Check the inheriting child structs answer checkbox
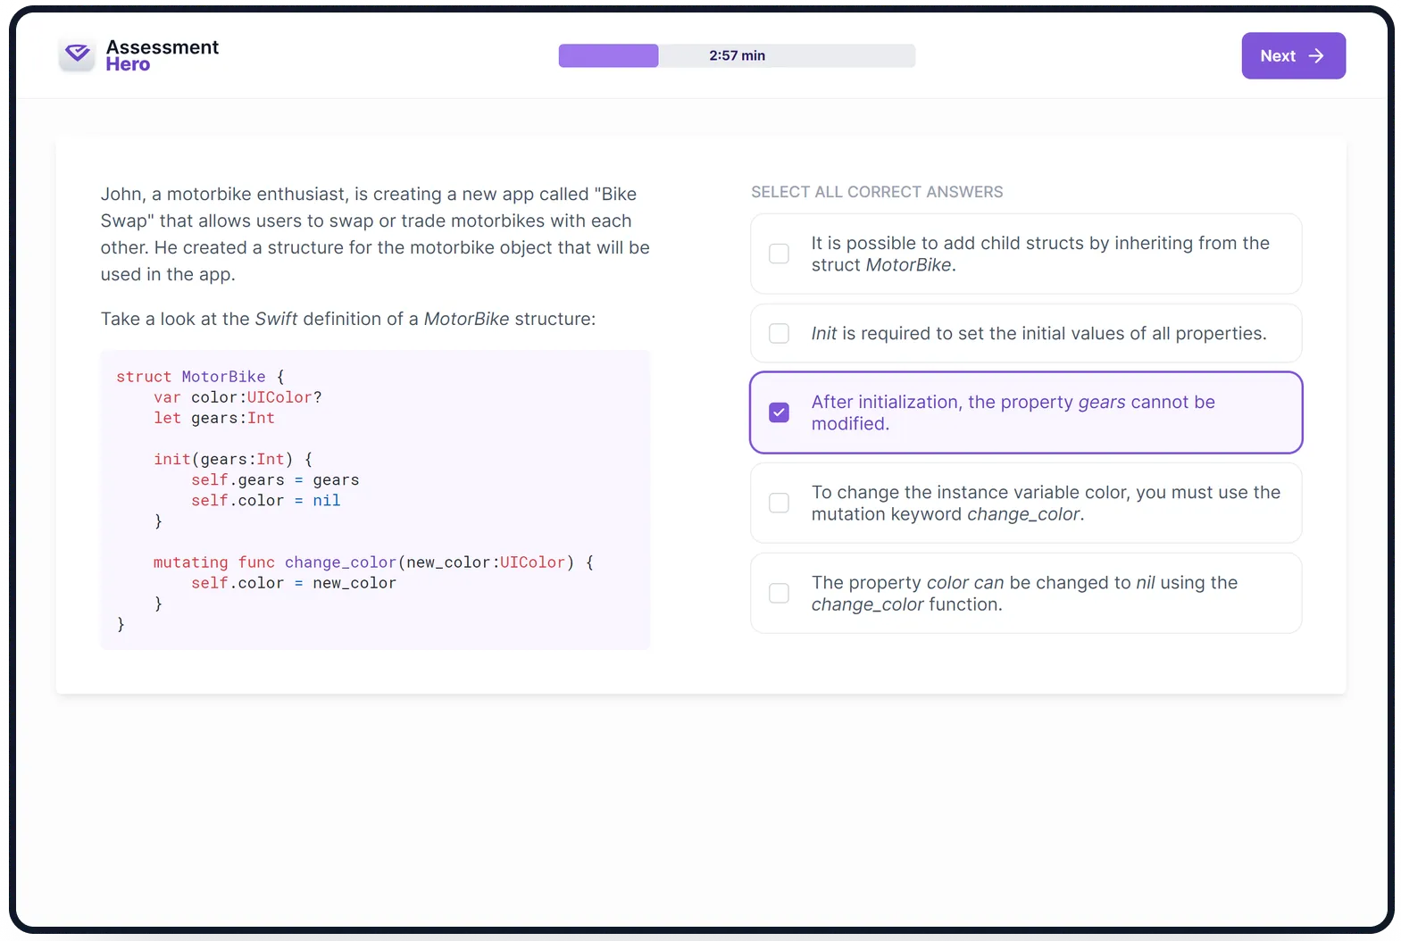The height and width of the screenshot is (941, 1401). click(779, 254)
